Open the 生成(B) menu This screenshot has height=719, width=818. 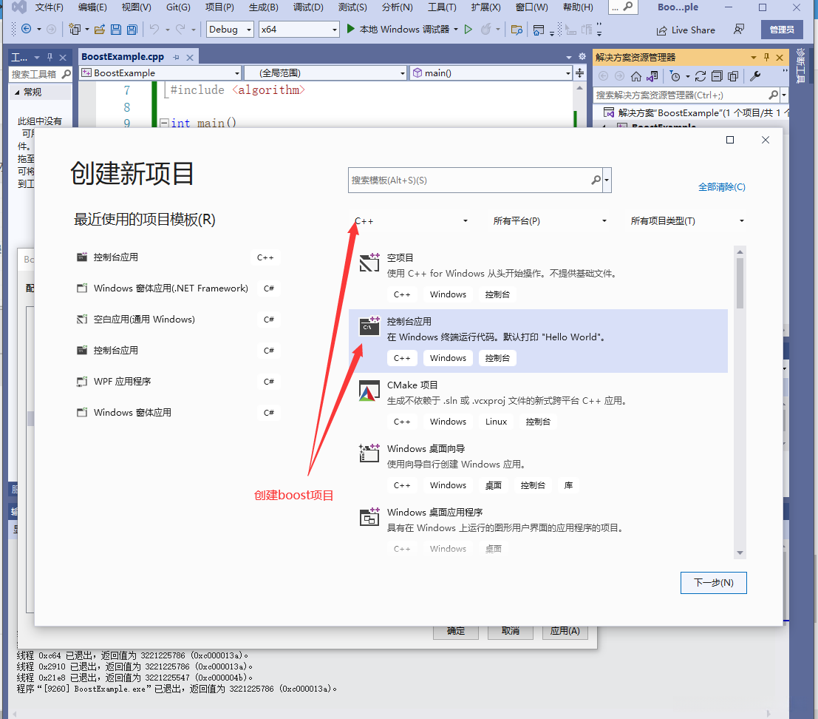[264, 7]
